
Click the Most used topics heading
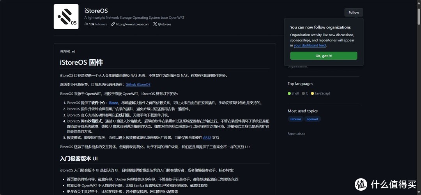click(x=302, y=111)
